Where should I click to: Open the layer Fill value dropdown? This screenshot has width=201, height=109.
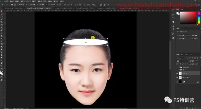click(x=197, y=64)
